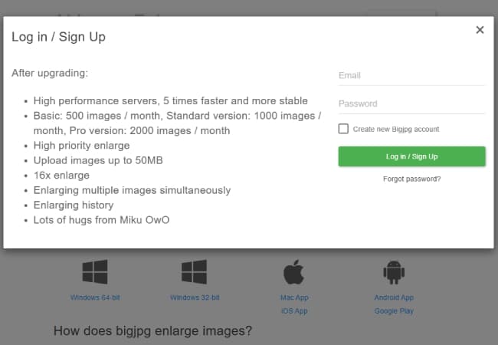This screenshot has width=498, height=345.
Task: Click the Android robot icon
Action: (x=394, y=272)
